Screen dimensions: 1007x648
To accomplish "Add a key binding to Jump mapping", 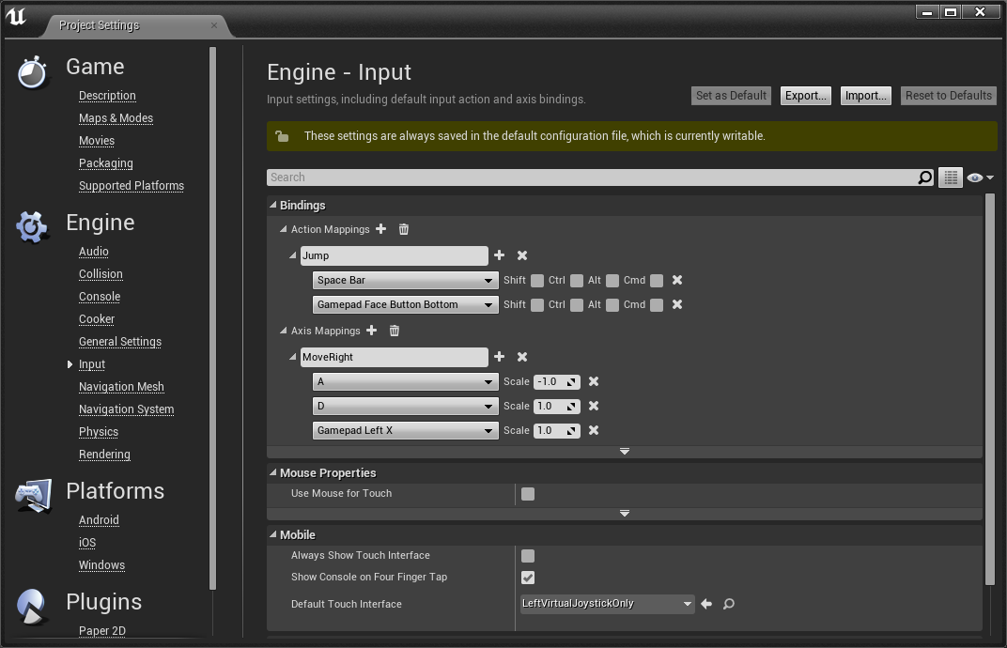I will point(499,255).
